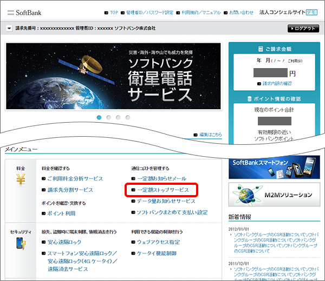Open 管理者ID／パスワード設定 link

coord(149,12)
